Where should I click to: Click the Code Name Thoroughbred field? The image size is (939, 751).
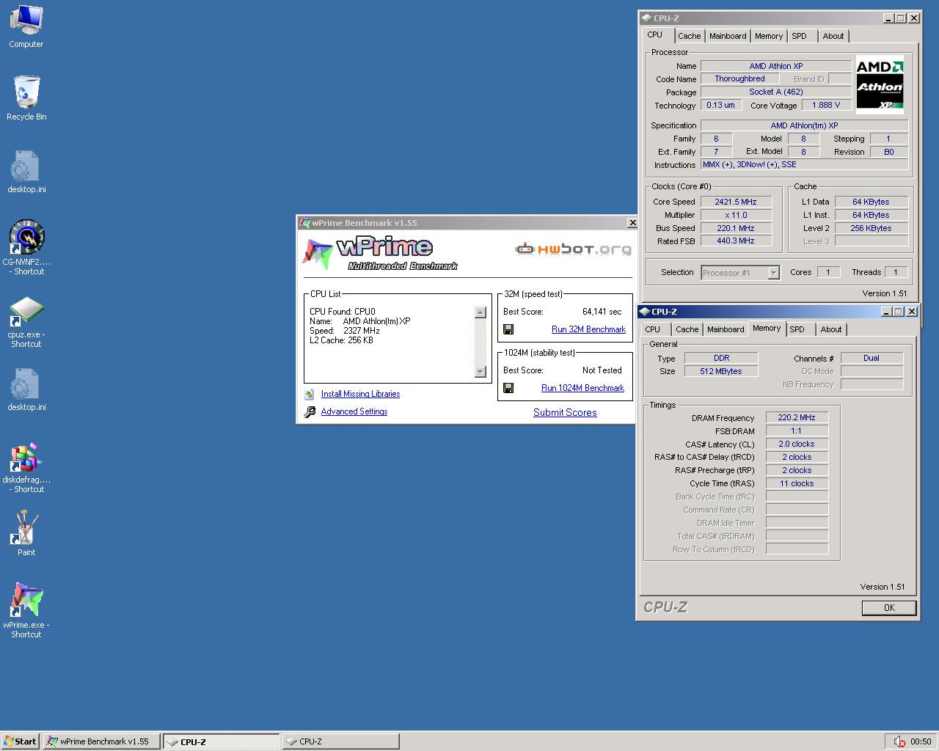pyautogui.click(x=739, y=78)
